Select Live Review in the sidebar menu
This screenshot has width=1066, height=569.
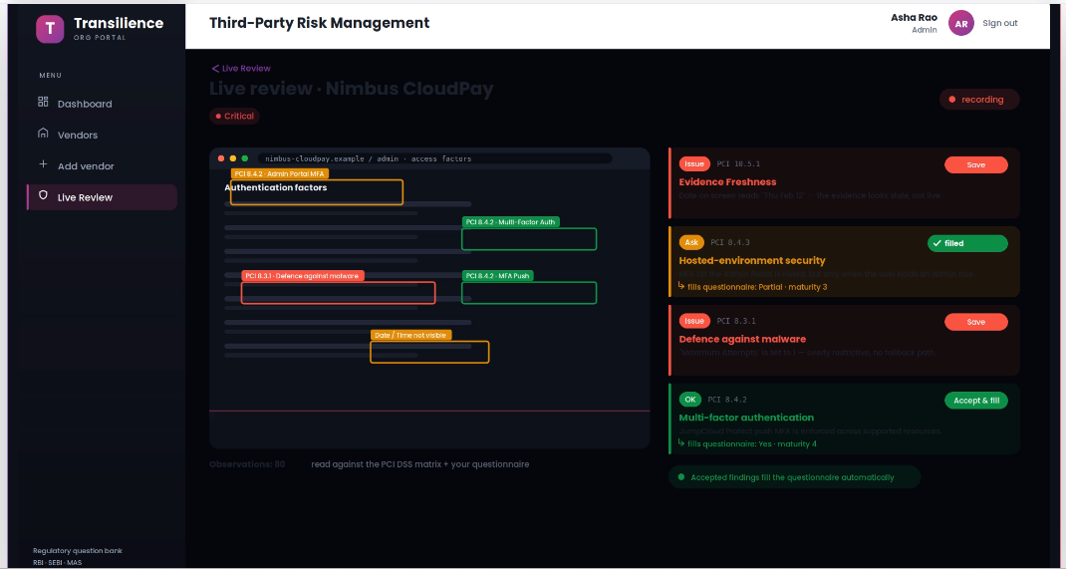tap(102, 197)
